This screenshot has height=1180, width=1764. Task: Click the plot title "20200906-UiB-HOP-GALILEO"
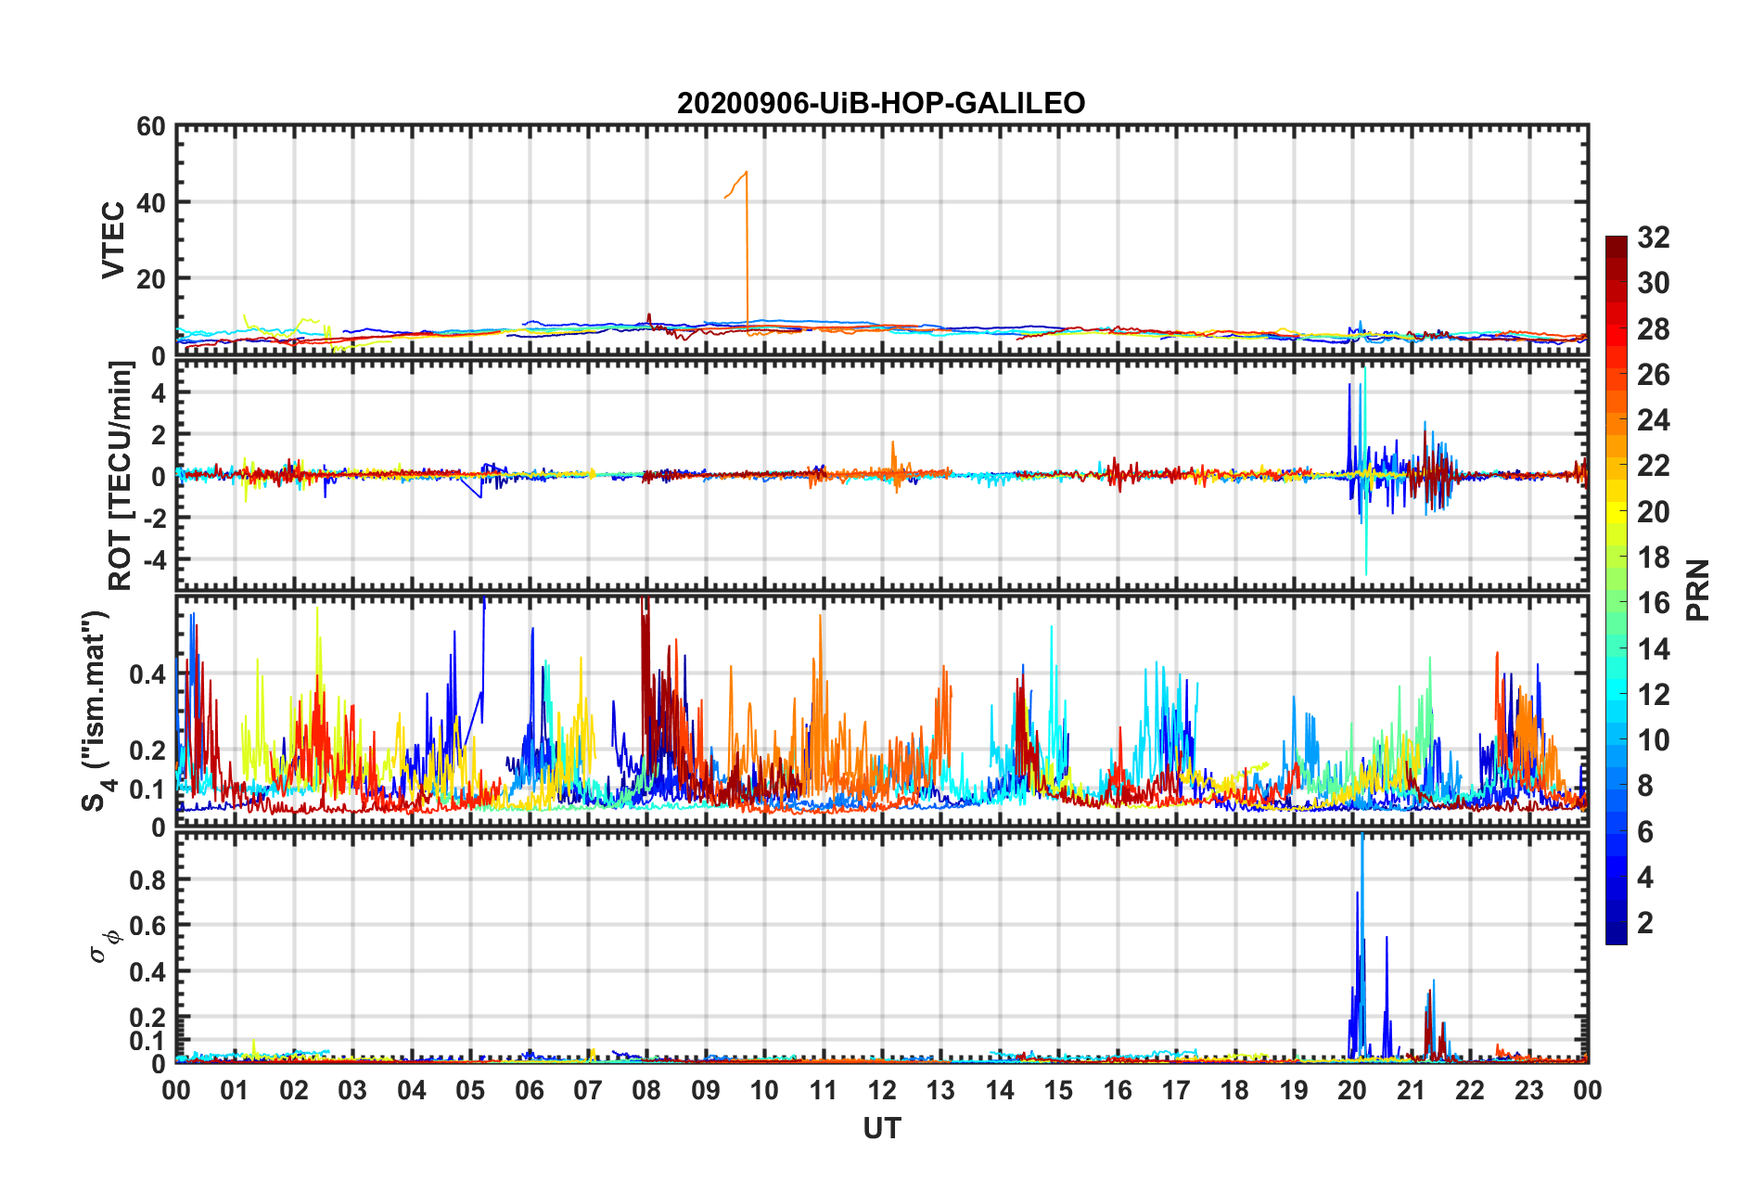click(x=881, y=103)
